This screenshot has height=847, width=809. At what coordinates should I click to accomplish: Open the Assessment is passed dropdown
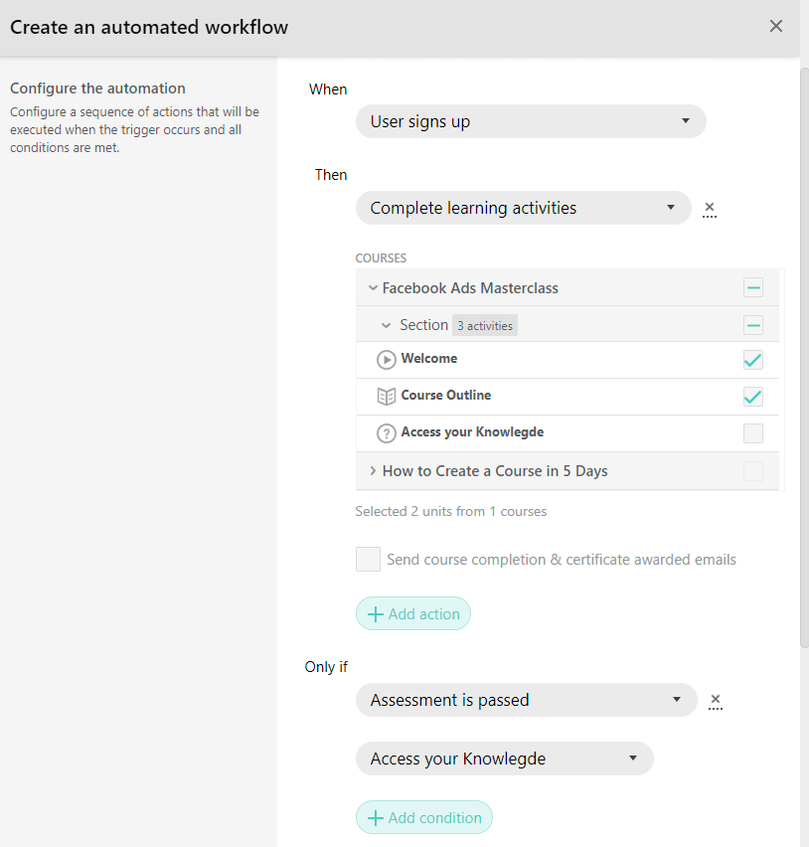click(526, 700)
